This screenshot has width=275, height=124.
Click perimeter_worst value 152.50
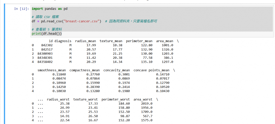[124, 112]
